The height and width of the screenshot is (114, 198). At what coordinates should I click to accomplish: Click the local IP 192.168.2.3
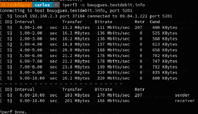(x=43, y=16)
